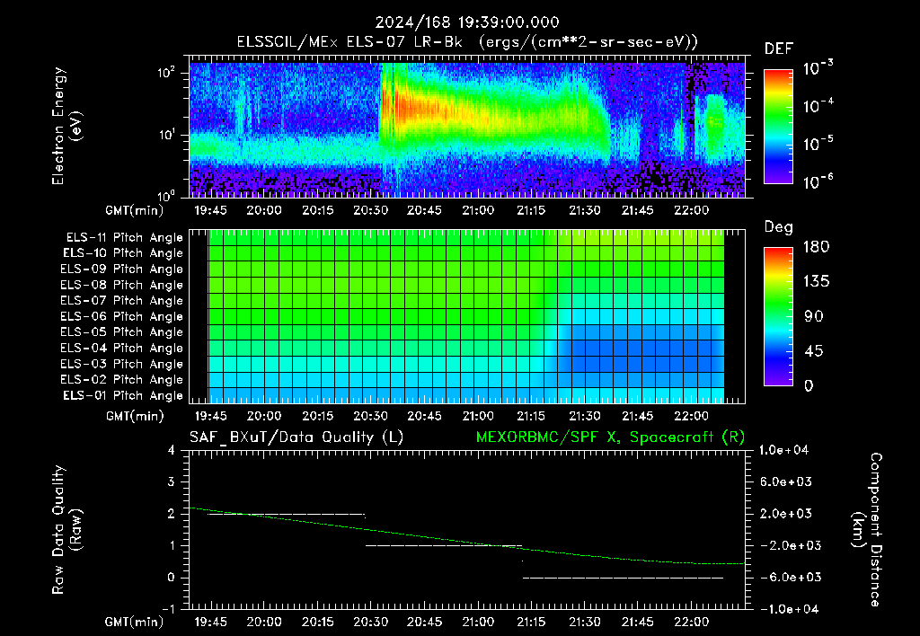
Task: Select the "Component Distance (km)" axis label
Action: [867, 530]
